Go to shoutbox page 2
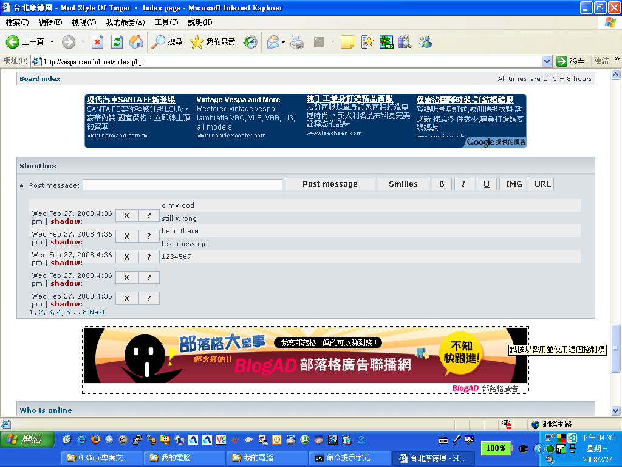The image size is (622, 467). click(x=41, y=312)
